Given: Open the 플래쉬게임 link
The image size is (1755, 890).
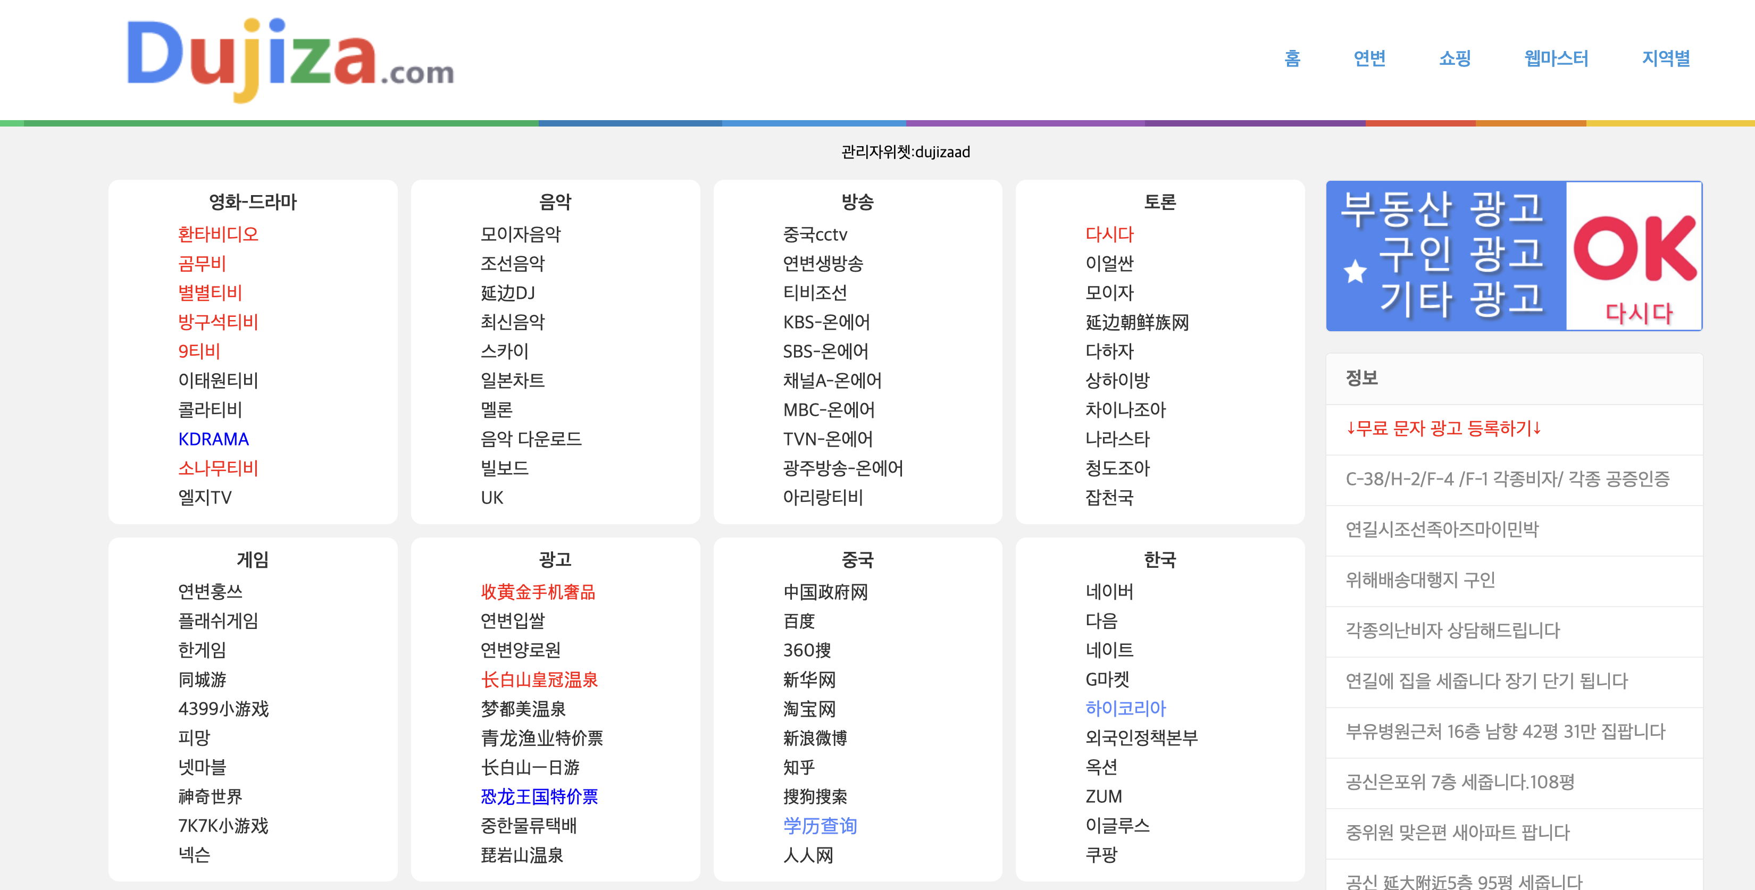Looking at the screenshot, I should [218, 621].
